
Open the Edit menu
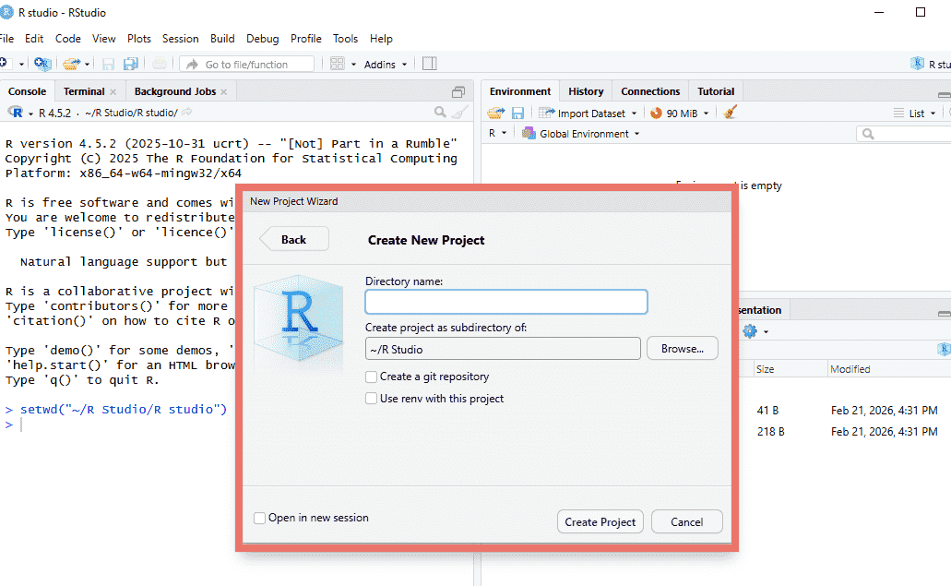34,38
